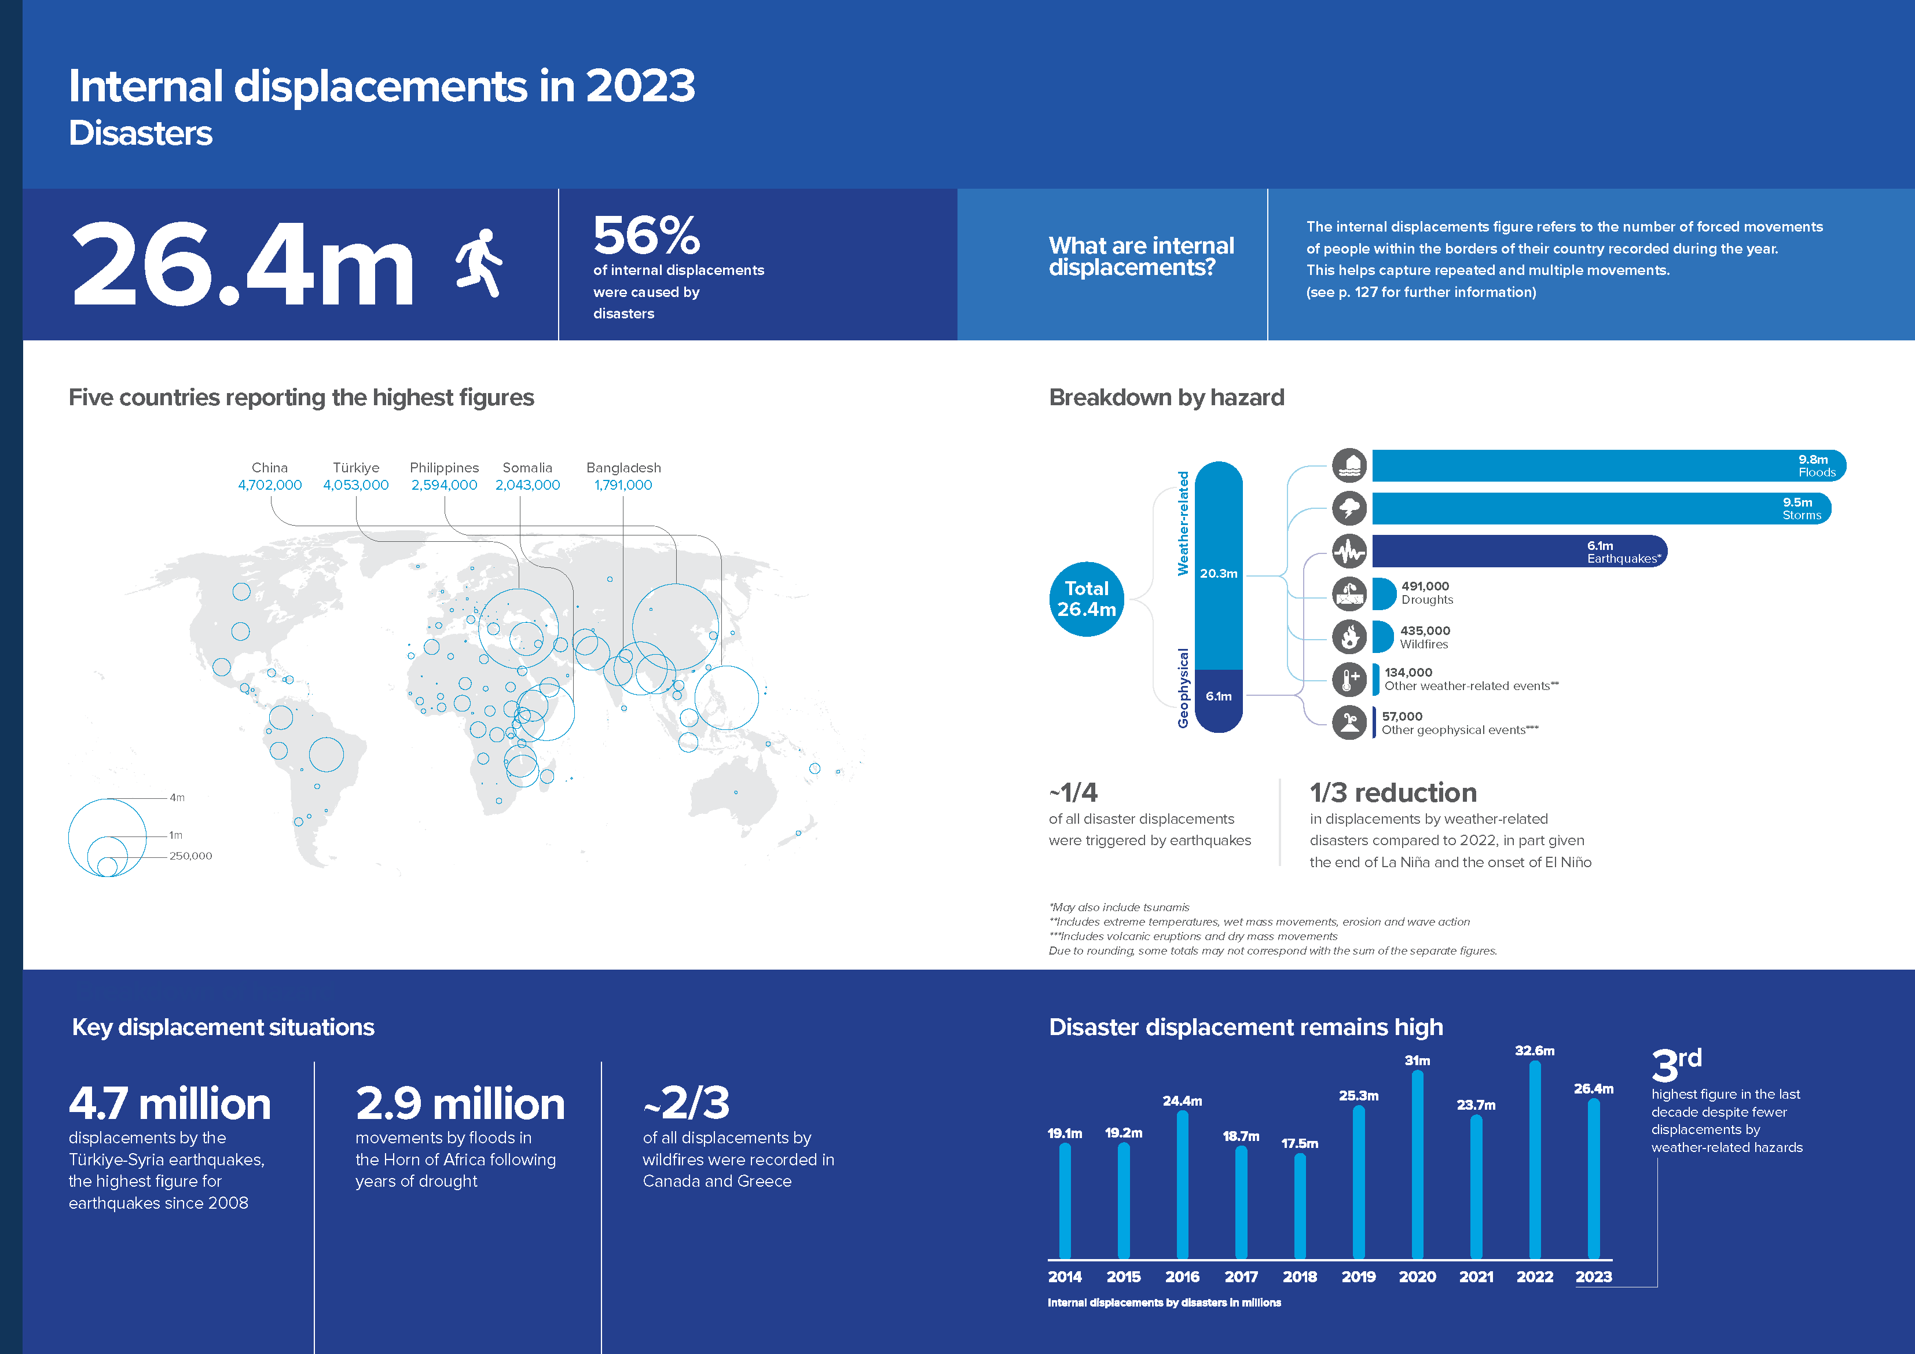Select the volcano geophysical events icon
The height and width of the screenshot is (1354, 1915).
coord(1349,722)
